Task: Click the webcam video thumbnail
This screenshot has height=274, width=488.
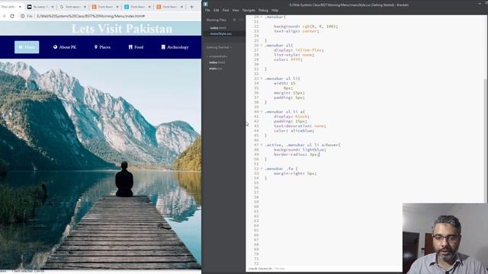Action: coord(445,238)
